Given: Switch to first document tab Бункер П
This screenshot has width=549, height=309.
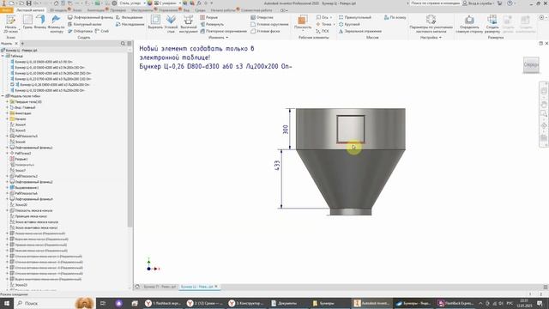Looking at the screenshot, I should (x=160, y=287).
